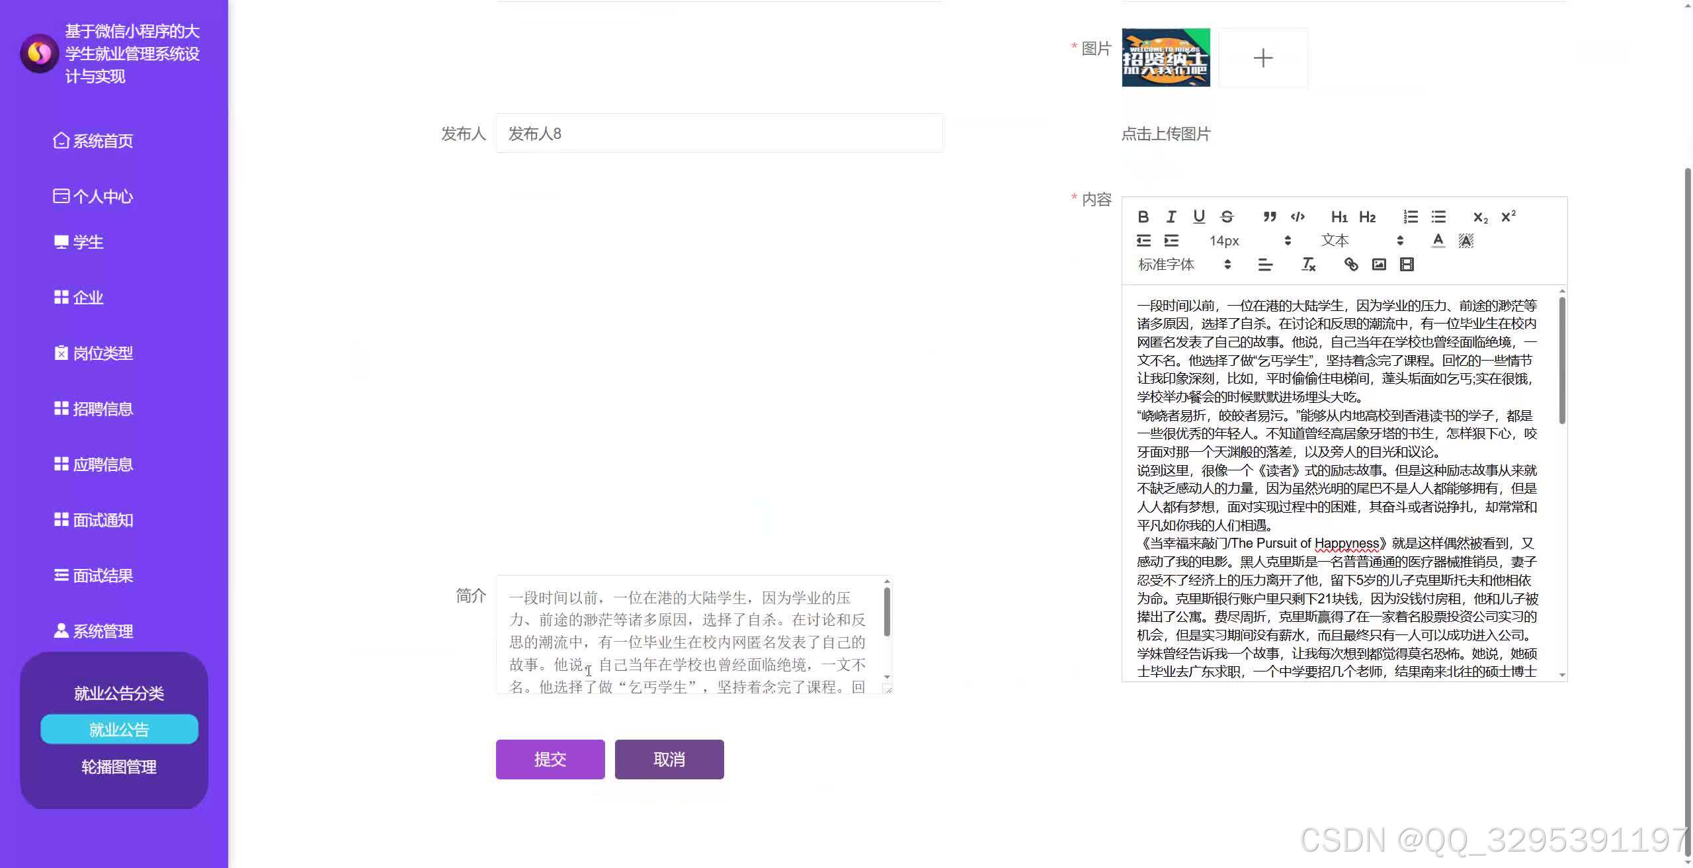Insert a blockquote in the content editor

1270,216
